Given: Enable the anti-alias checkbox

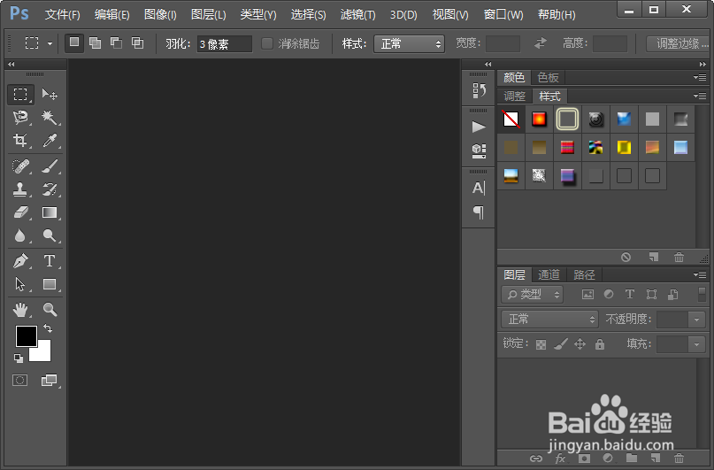Looking at the screenshot, I should [267, 43].
